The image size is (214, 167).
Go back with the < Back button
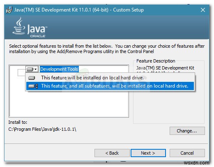[x=112, y=153]
